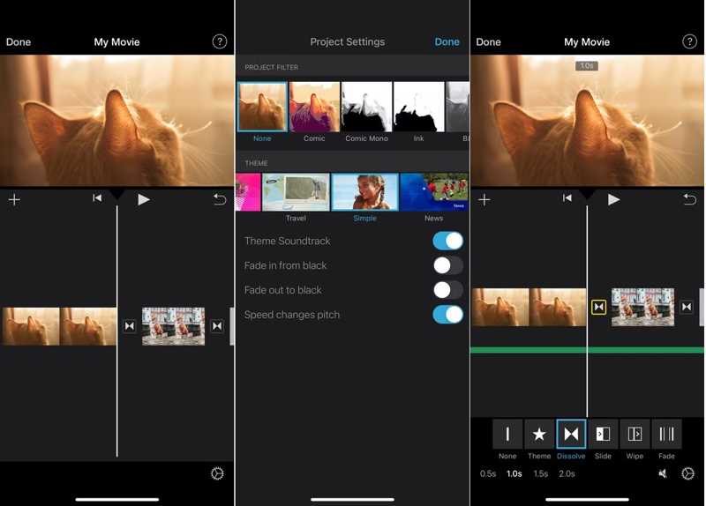706x506 pixels.
Task: Select None transition type
Action: click(x=507, y=434)
